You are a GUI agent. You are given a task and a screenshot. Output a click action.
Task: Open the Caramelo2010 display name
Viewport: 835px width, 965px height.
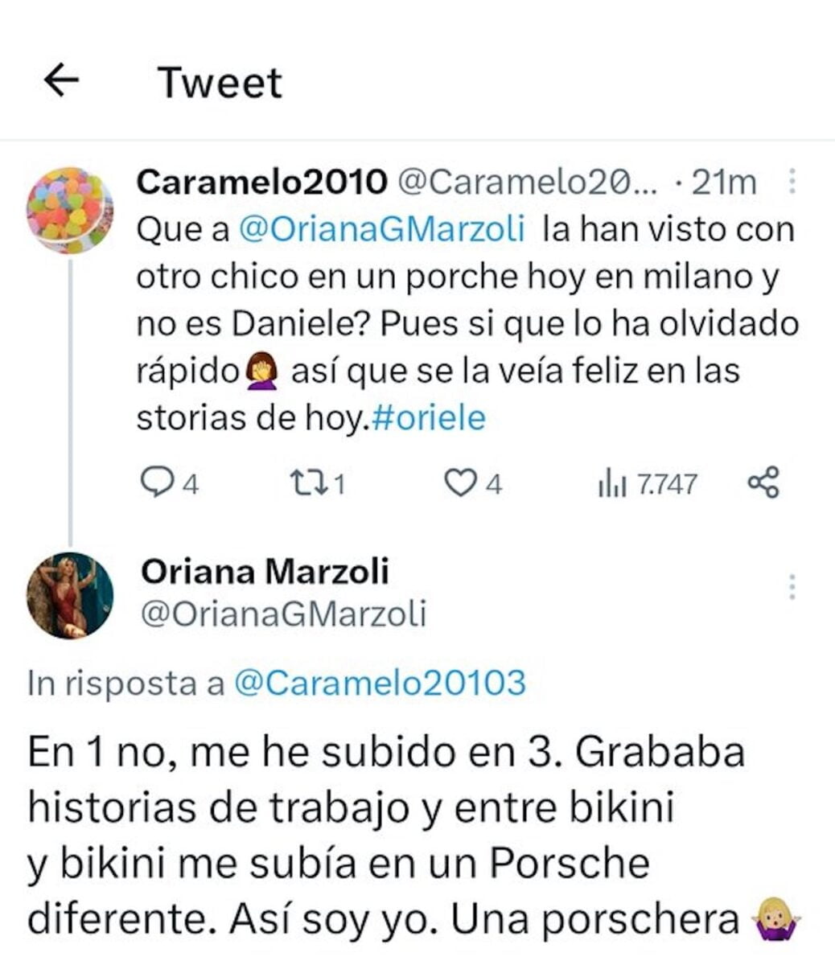pos(261,183)
